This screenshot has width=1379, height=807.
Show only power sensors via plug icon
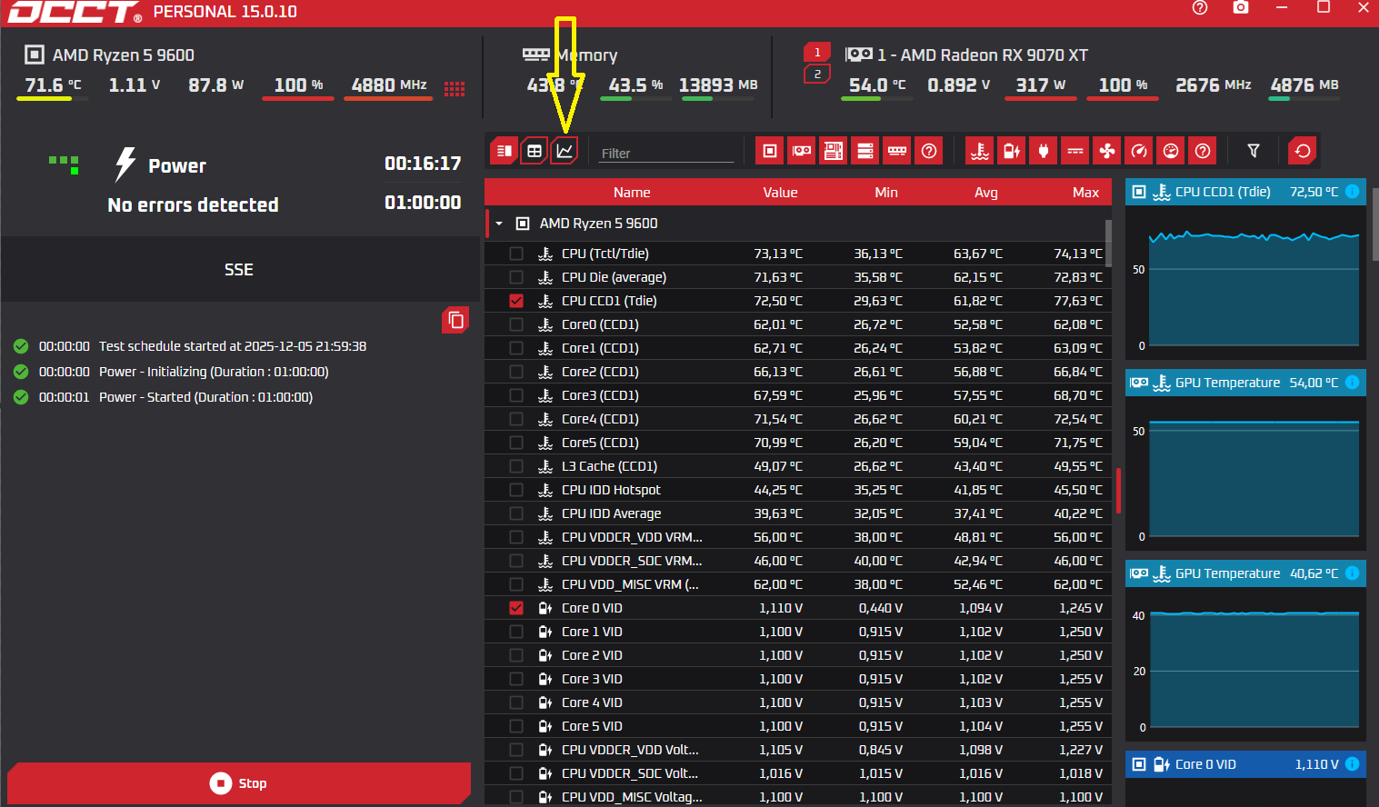pos(1044,151)
